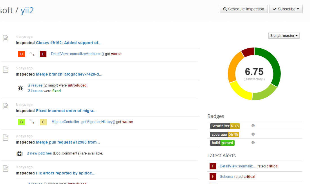
Task: Click the bug icon beside introduced issues
Action: coord(21,88)
